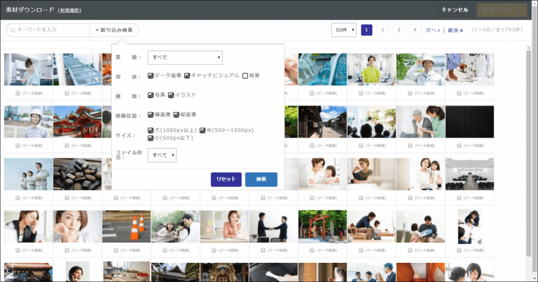Select thumbnail of orange traffic cones

point(127,226)
